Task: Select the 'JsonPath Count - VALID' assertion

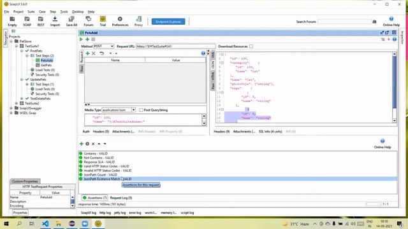Action: (101, 175)
